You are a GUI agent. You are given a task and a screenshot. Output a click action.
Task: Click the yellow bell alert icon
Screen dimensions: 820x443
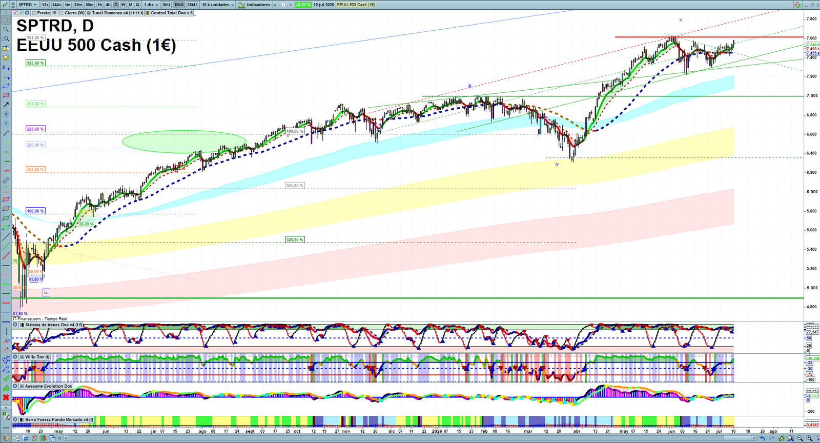click(6, 57)
